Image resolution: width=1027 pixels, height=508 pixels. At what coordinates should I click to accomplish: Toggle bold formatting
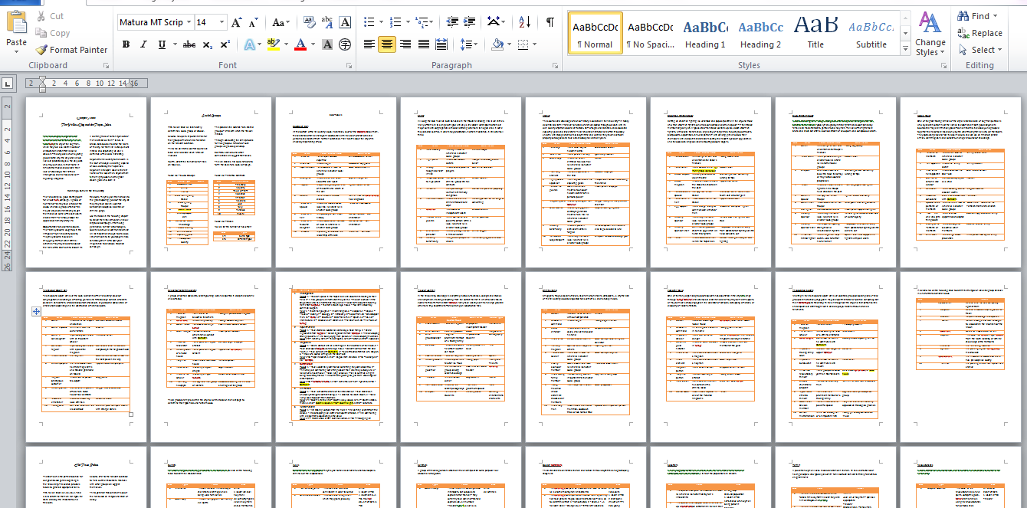point(126,44)
